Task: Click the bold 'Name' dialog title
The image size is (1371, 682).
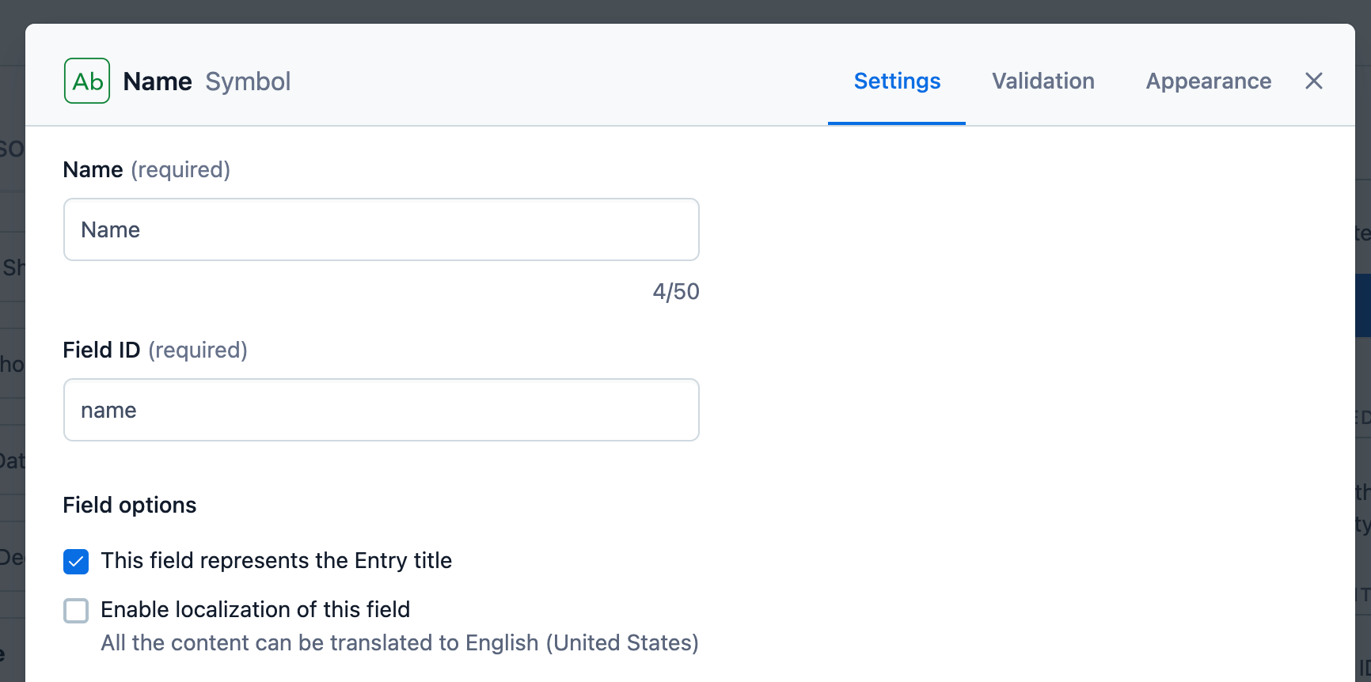Action: 158,81
